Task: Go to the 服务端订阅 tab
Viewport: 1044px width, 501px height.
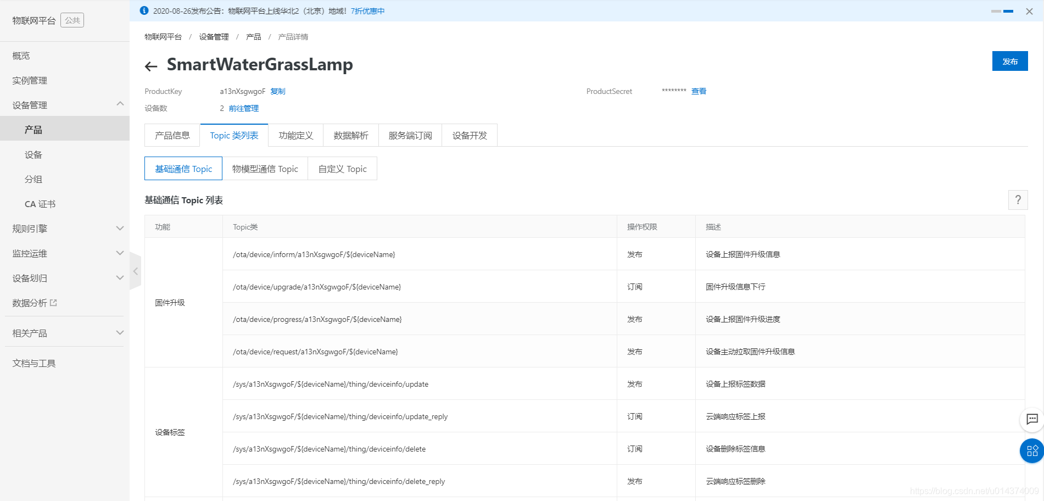Action: [x=410, y=135]
